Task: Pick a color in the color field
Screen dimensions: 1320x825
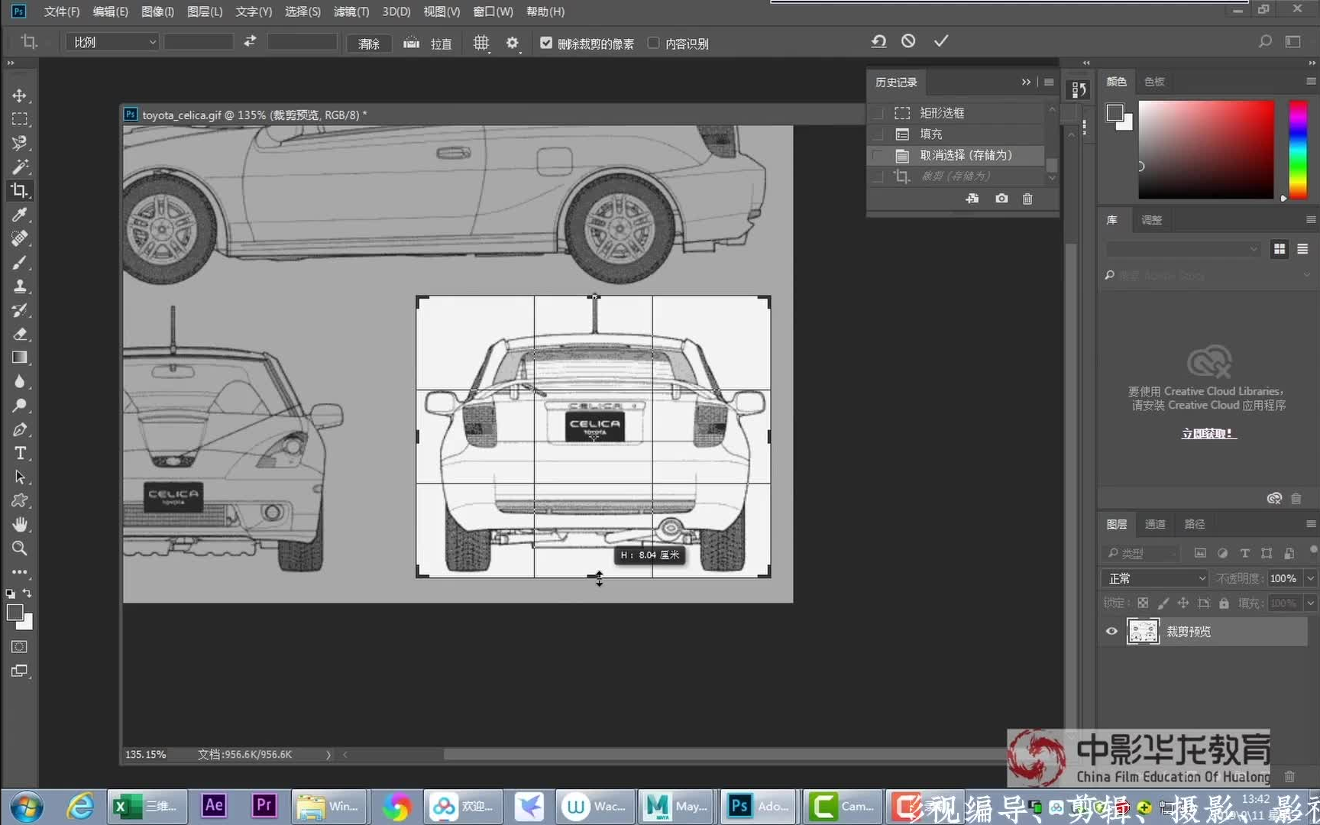Action: coord(1206,149)
